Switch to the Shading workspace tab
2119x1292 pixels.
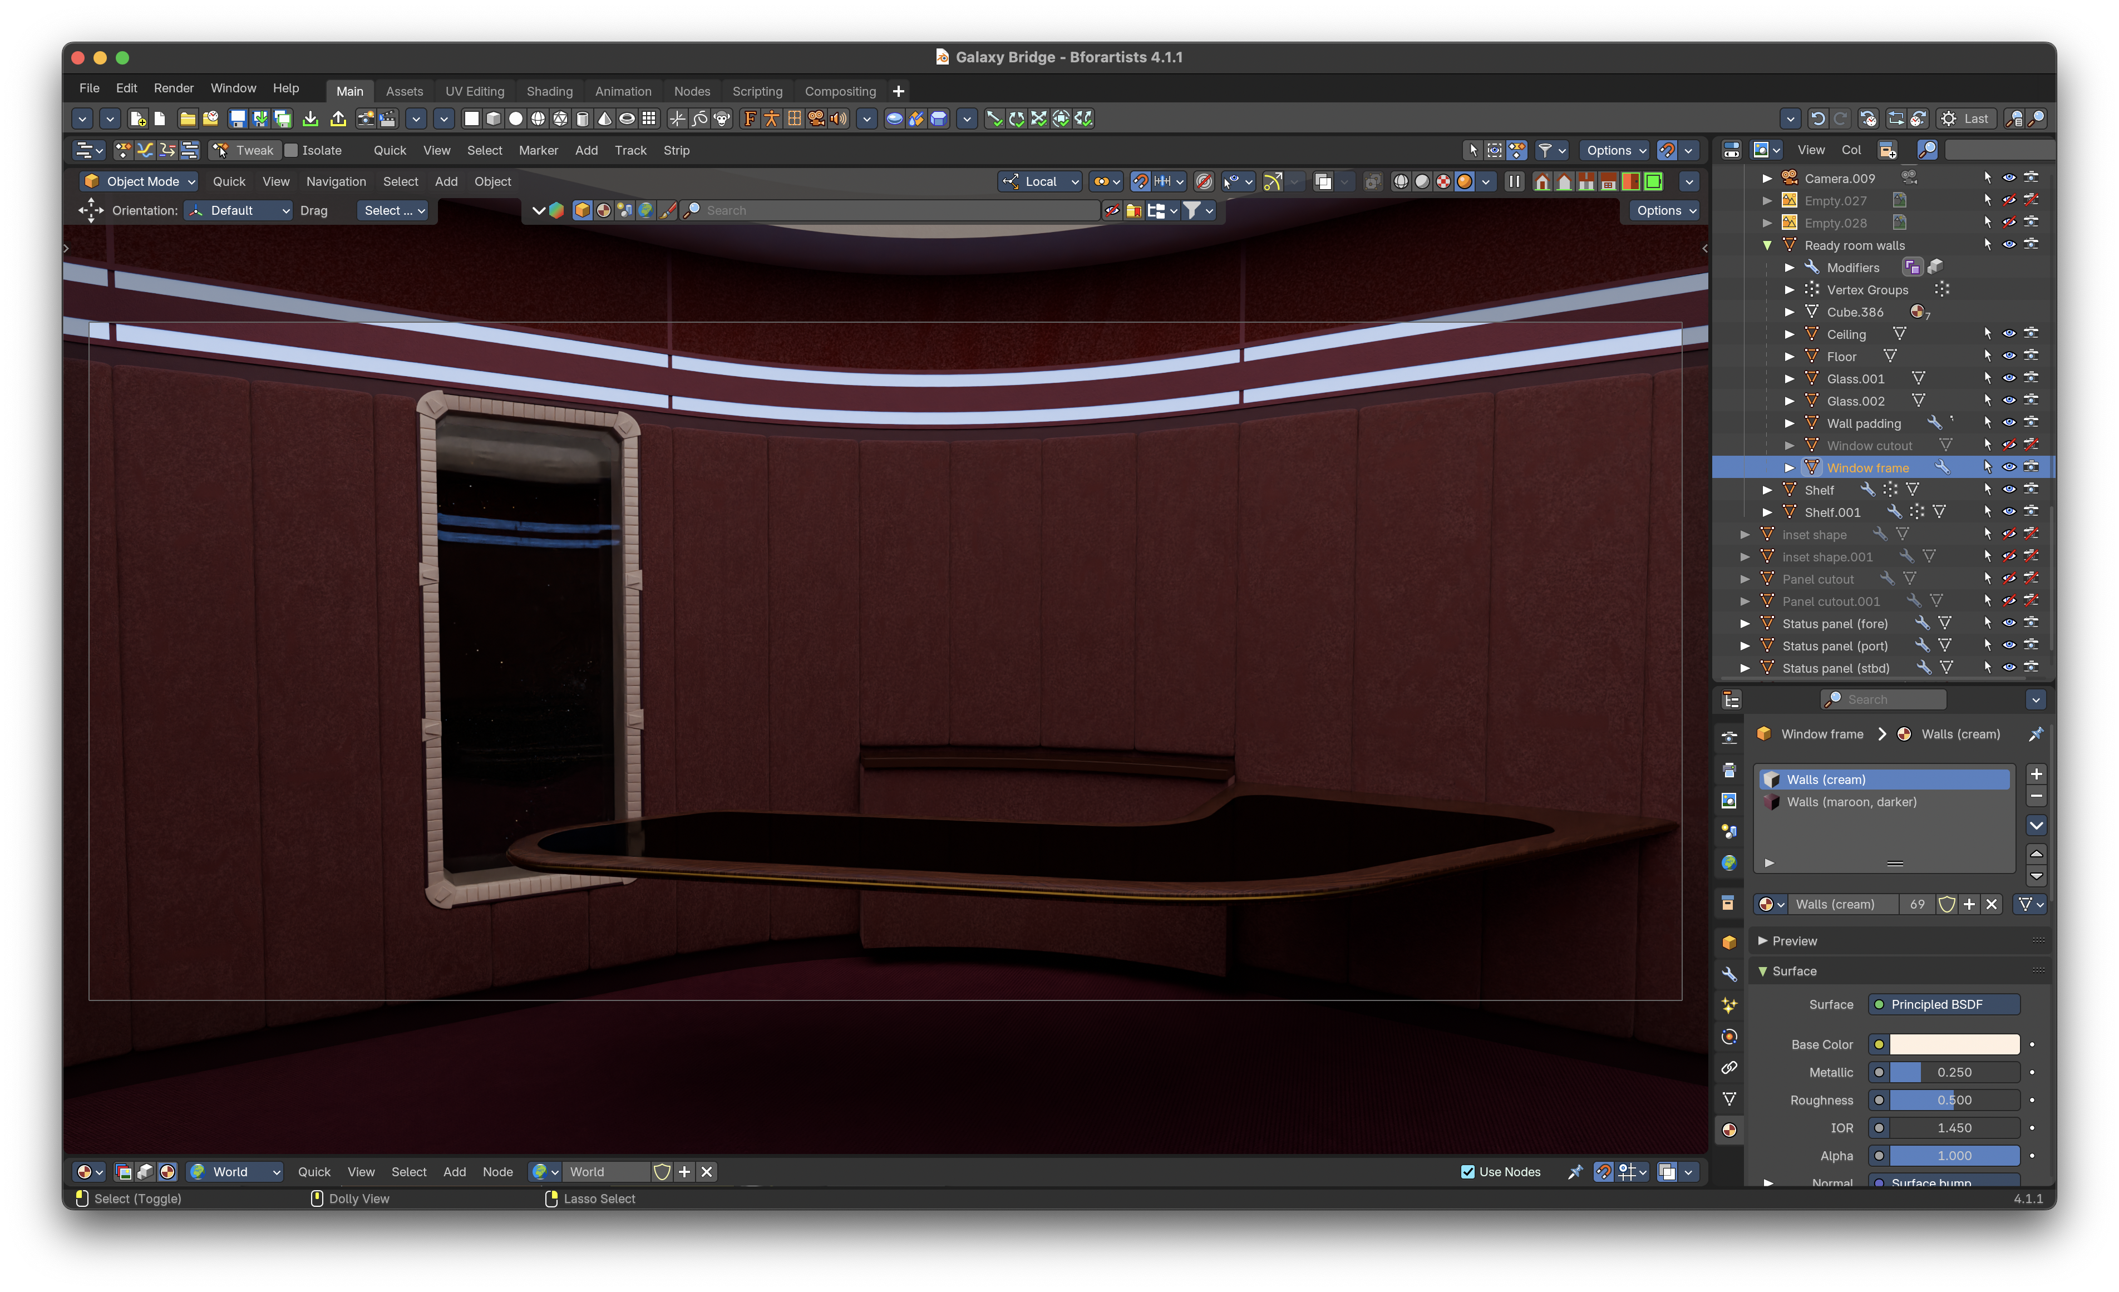550,91
